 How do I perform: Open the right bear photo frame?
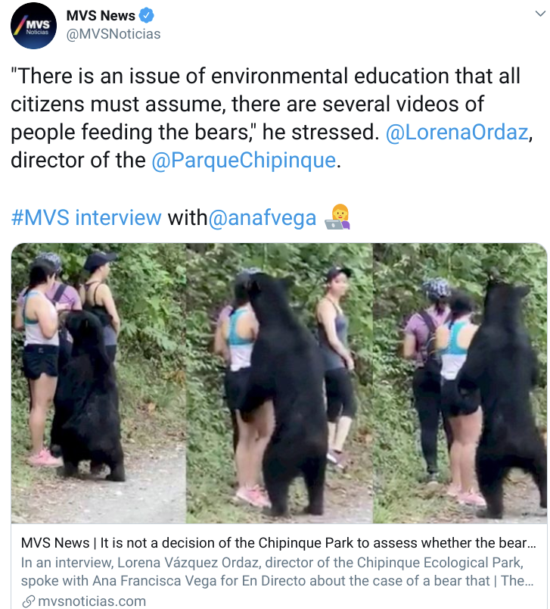(x=460, y=383)
